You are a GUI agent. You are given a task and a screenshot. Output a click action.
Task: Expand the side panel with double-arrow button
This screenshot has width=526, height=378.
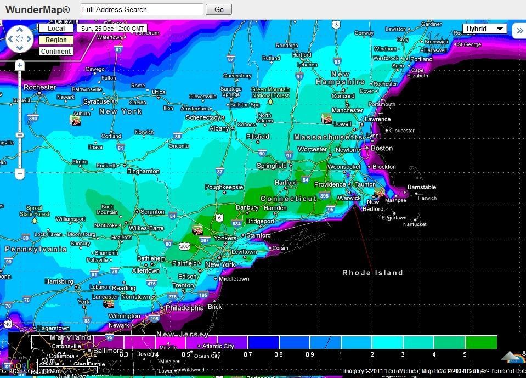519,31
